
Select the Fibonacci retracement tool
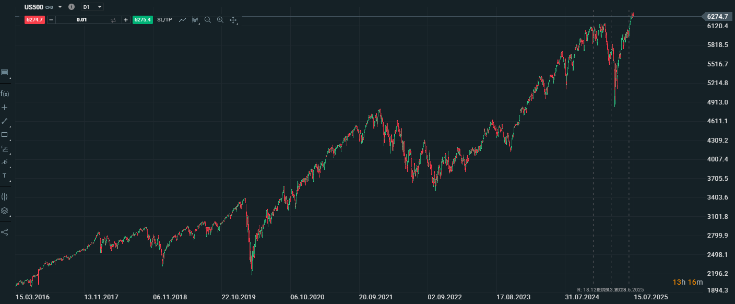5,148
